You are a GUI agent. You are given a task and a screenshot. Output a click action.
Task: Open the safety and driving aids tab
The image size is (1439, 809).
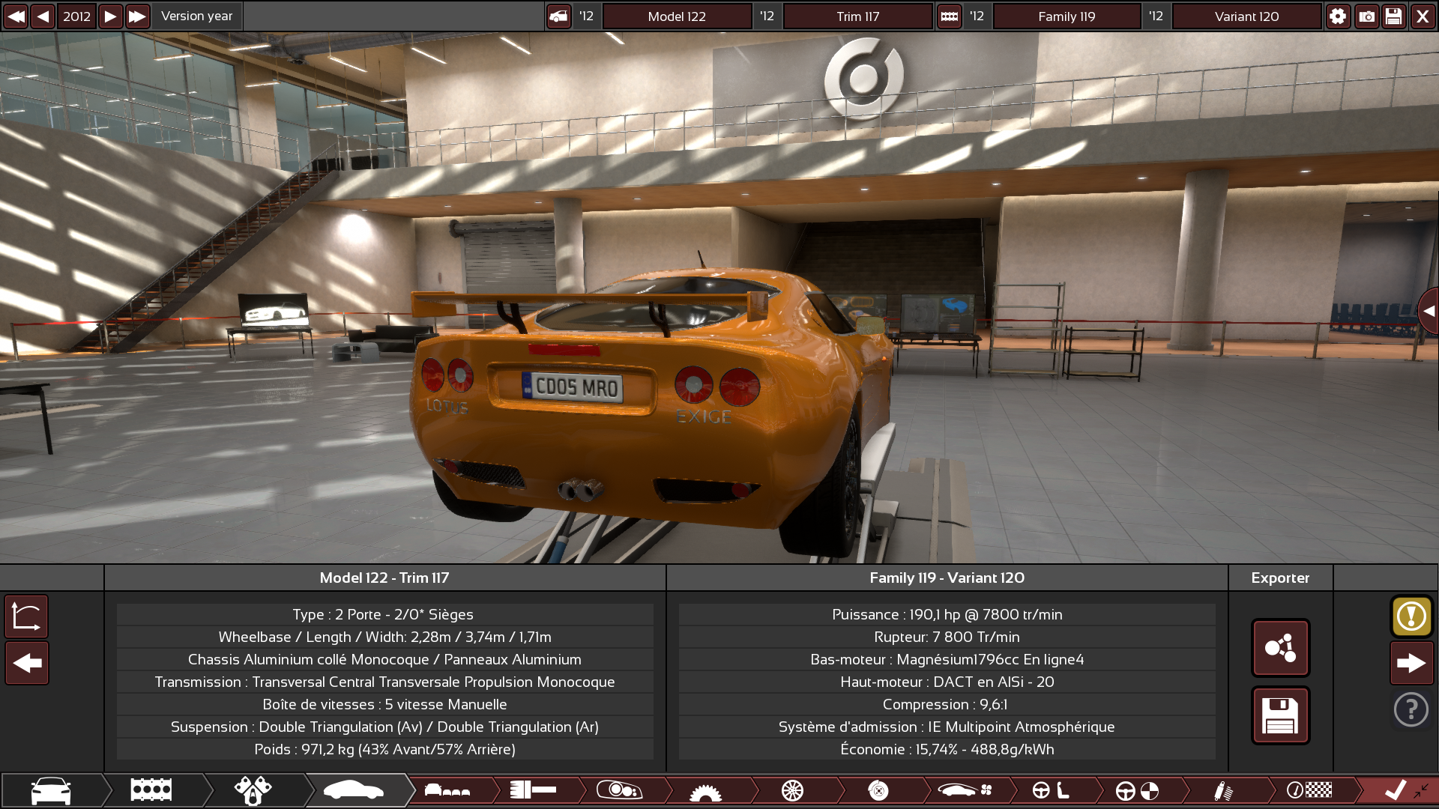tap(1137, 790)
